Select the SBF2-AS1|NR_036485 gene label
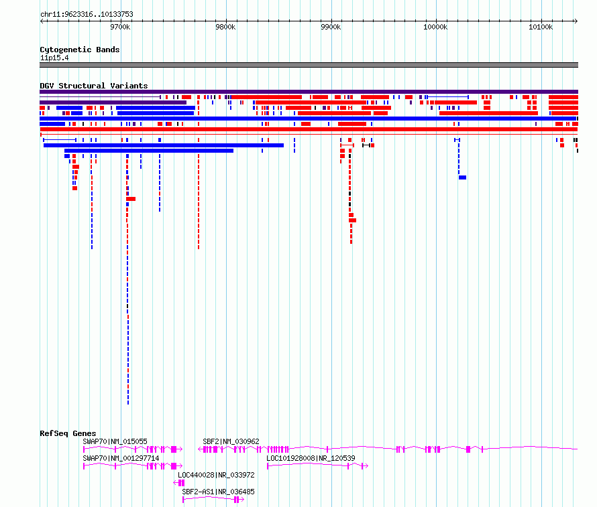The image size is (597, 507). (218, 492)
